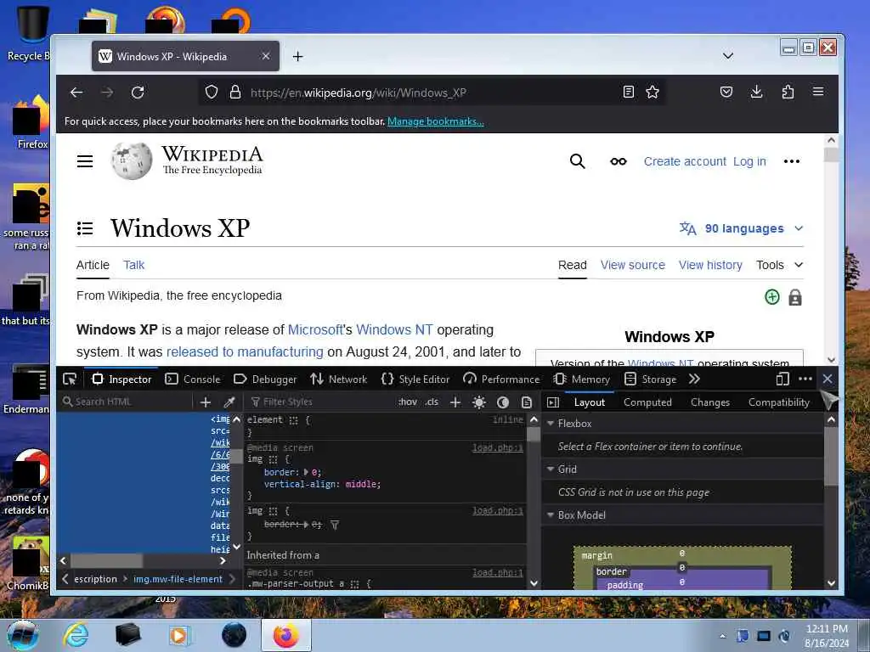This screenshot has height=652, width=870.
Task: Open the Memory tab
Action: click(x=581, y=379)
